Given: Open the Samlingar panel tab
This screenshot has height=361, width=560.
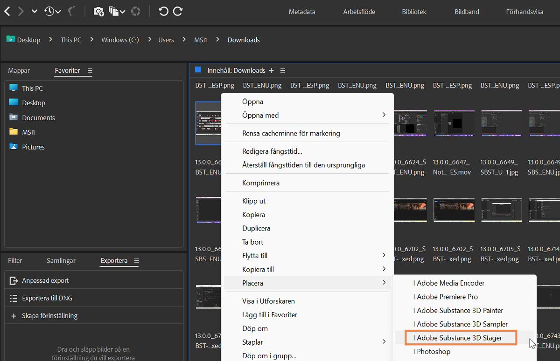Looking at the screenshot, I should pos(61,260).
